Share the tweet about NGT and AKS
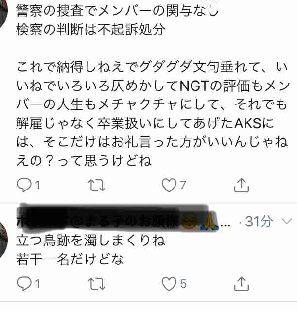 pos(241,185)
